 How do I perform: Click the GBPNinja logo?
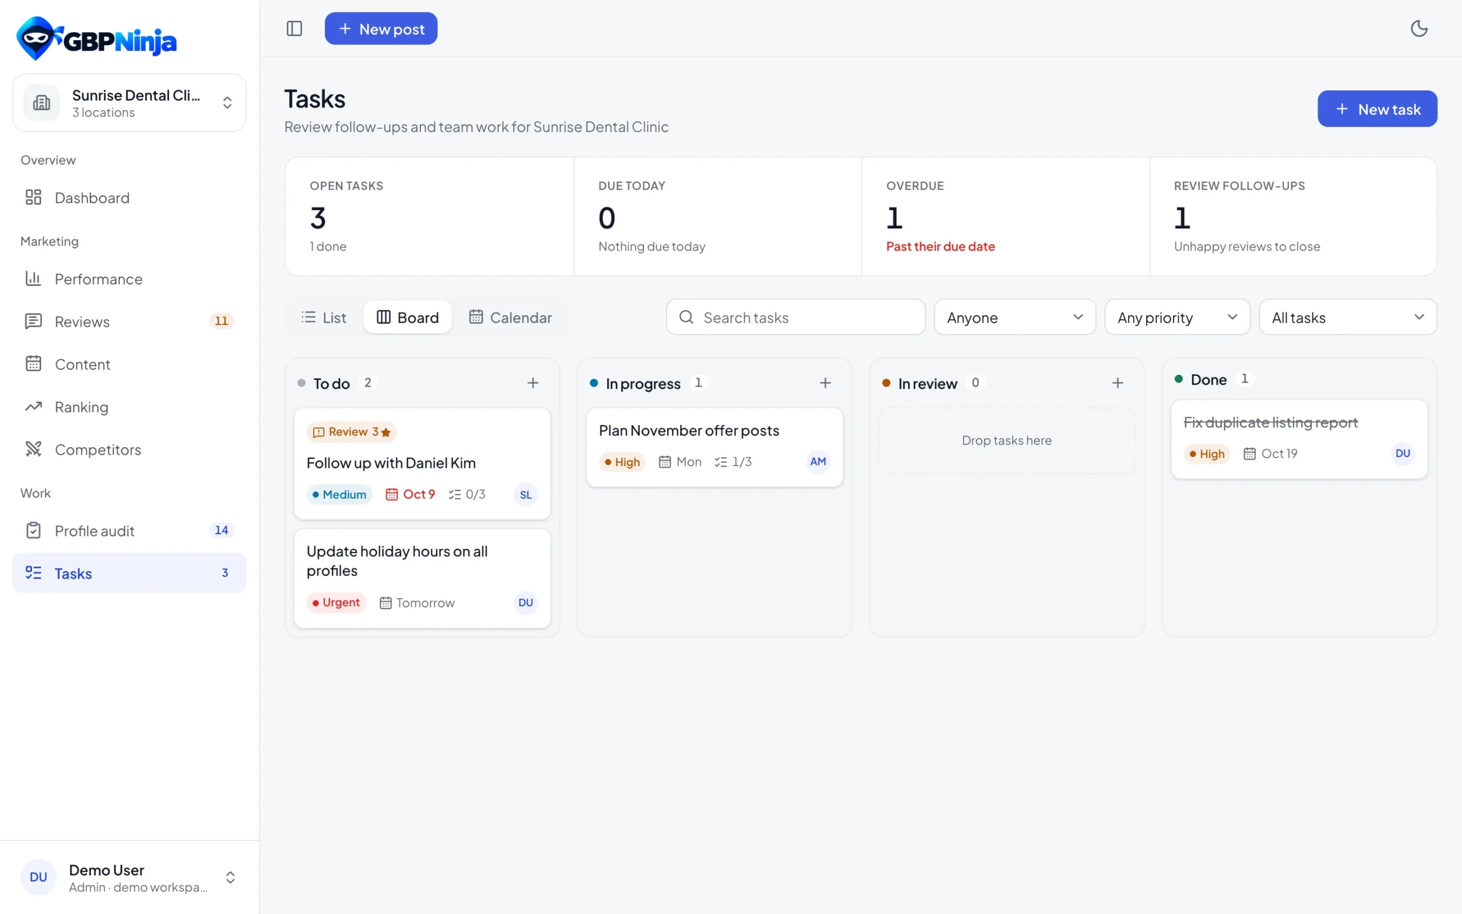tap(97, 39)
